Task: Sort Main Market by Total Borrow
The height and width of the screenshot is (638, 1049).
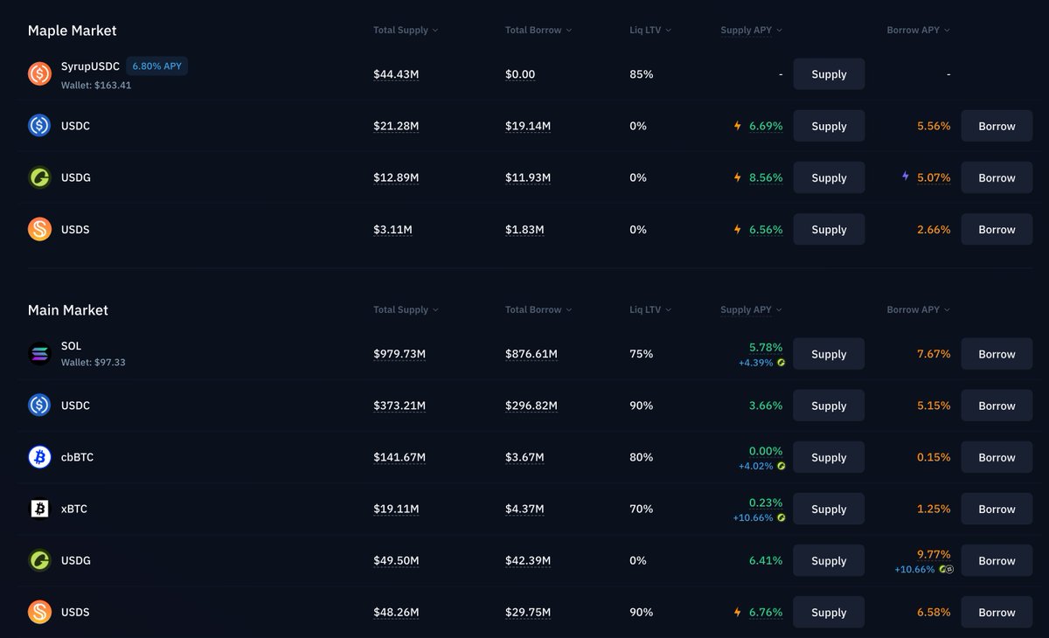Action: click(538, 309)
